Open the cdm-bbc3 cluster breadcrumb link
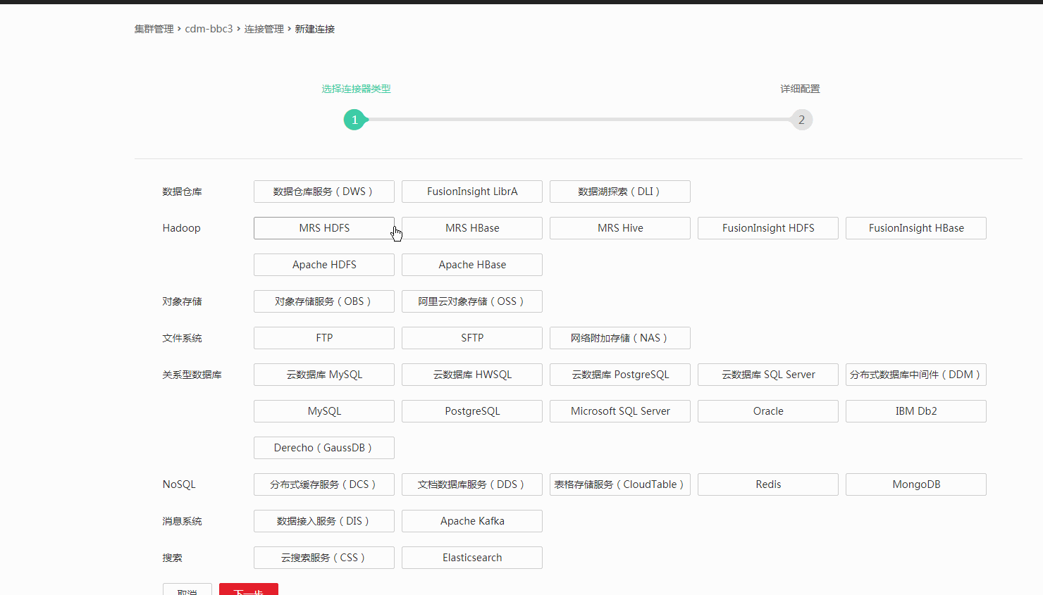Viewport: 1043px width, 595px height. coord(209,29)
